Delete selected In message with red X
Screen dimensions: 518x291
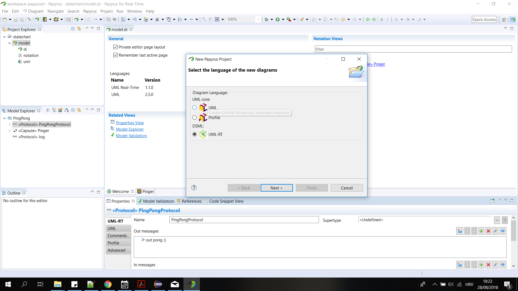(x=488, y=265)
